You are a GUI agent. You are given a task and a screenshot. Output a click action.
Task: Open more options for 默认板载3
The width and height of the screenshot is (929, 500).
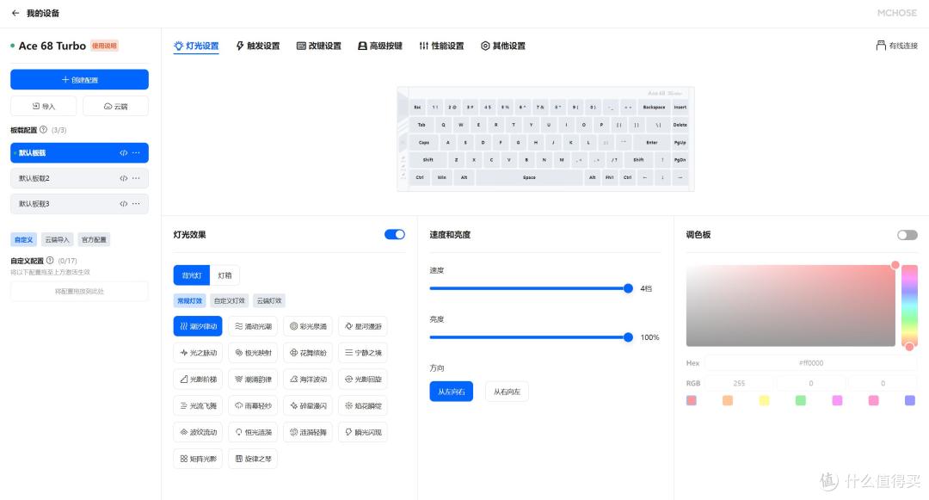(136, 204)
